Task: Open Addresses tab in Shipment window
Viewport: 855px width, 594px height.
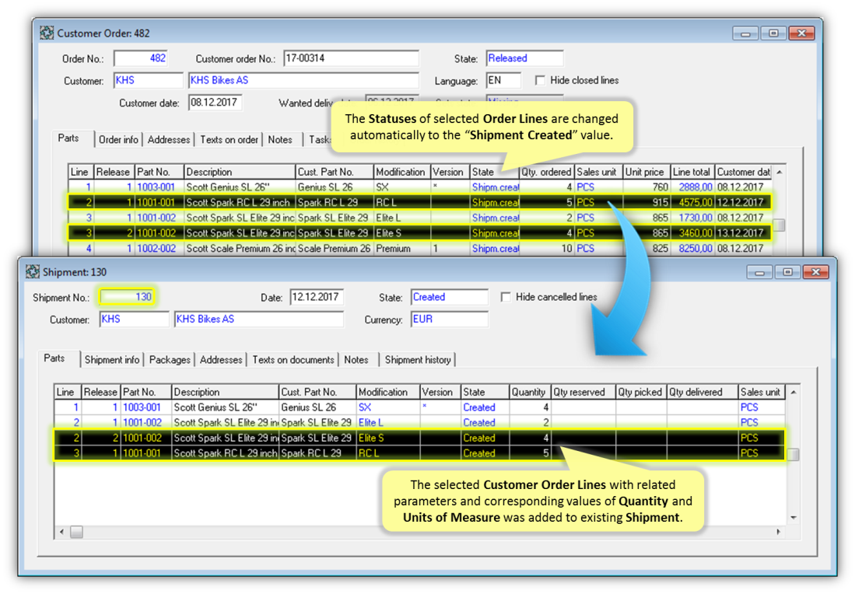Action: [x=221, y=360]
